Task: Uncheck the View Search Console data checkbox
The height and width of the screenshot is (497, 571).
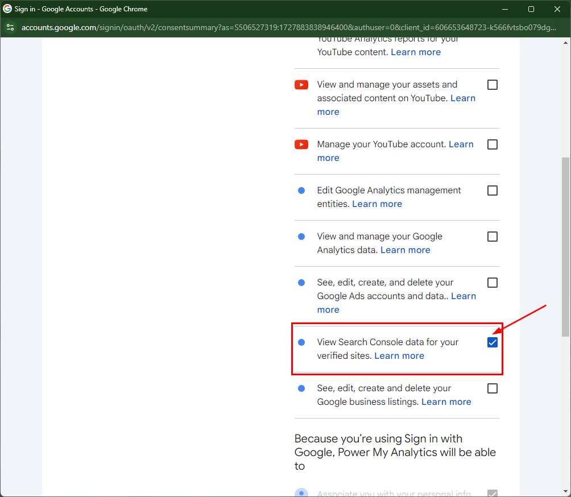Action: tap(493, 342)
